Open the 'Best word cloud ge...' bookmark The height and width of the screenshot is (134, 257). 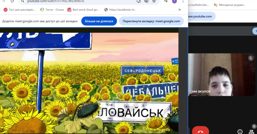tap(83, 10)
